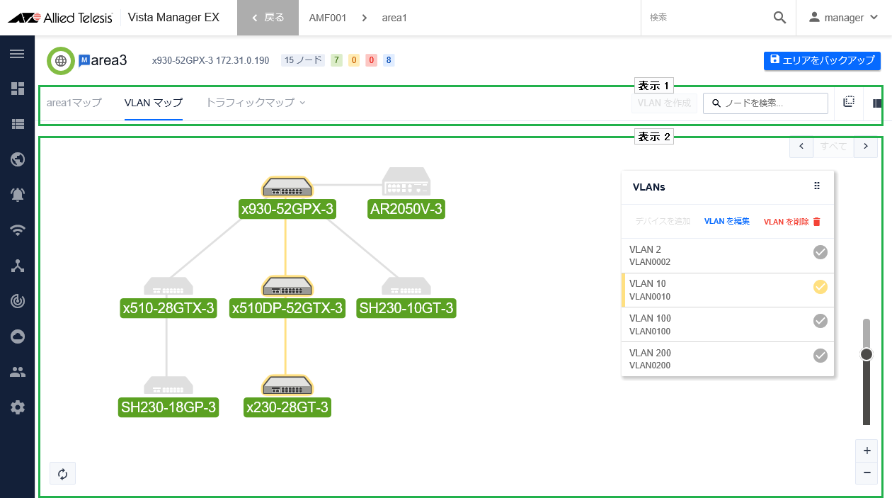Click the SH230-18GP-3 node label
This screenshot has width=892, height=498.
click(168, 407)
